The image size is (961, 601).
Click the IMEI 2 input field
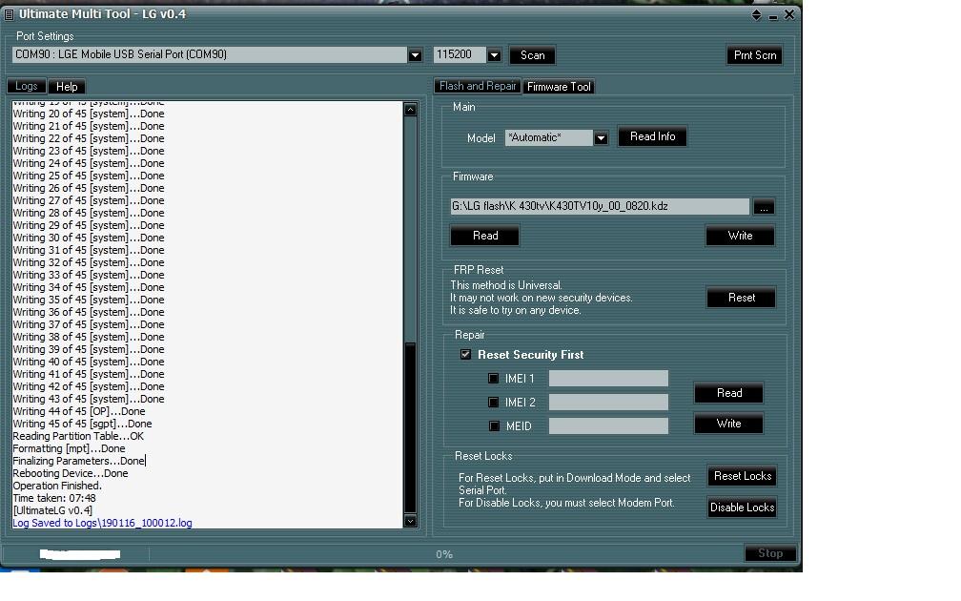coord(608,403)
